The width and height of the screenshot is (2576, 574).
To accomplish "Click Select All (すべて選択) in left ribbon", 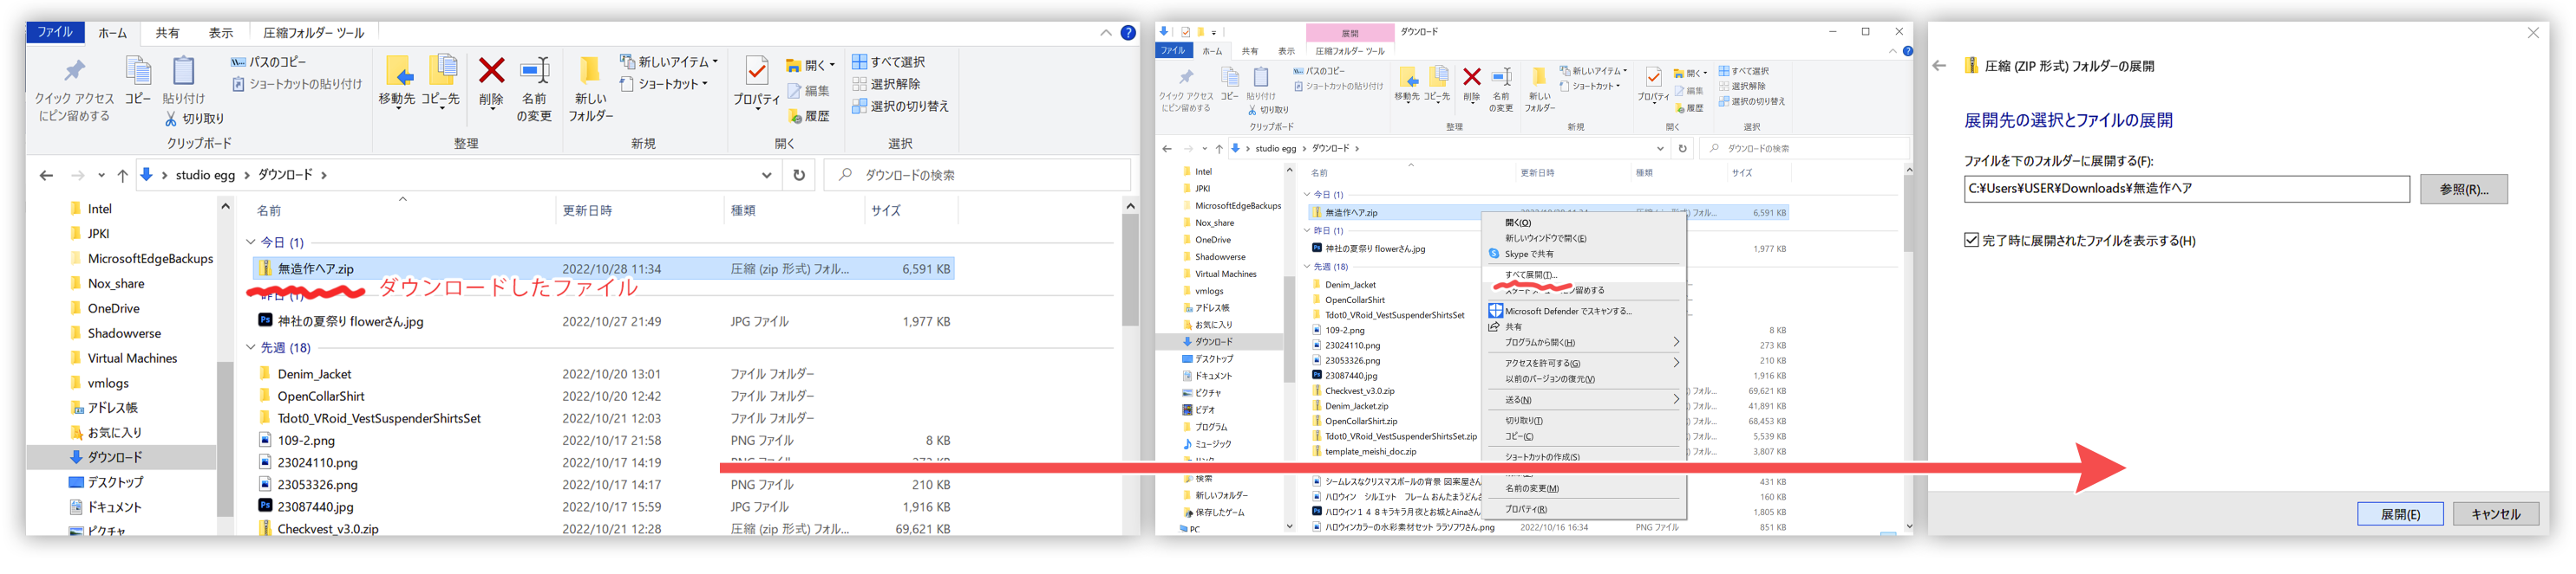I will 888,61.
